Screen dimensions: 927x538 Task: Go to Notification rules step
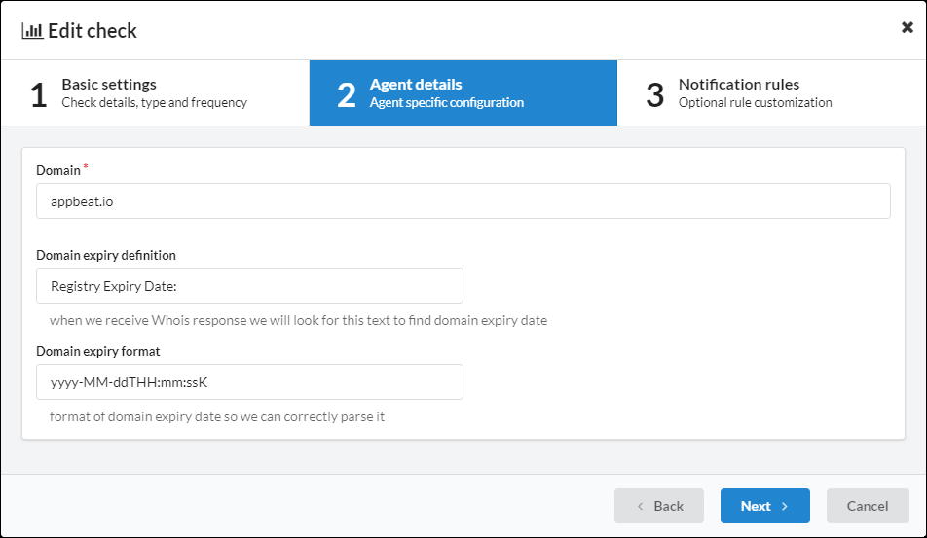coord(771,92)
